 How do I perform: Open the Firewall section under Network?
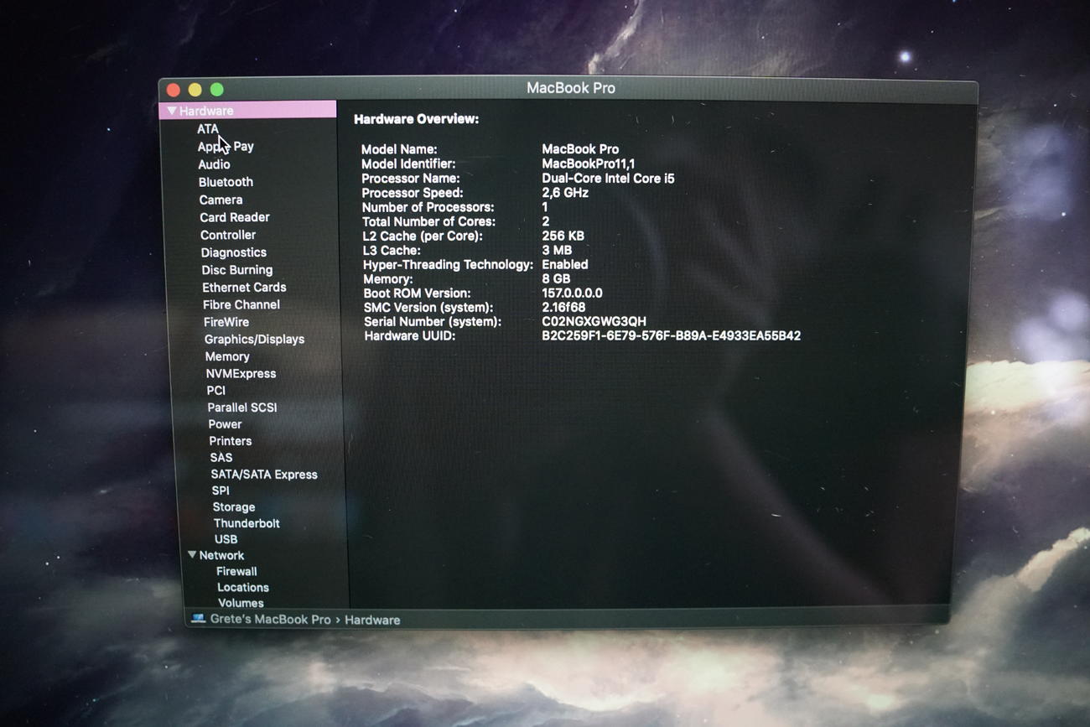click(236, 571)
